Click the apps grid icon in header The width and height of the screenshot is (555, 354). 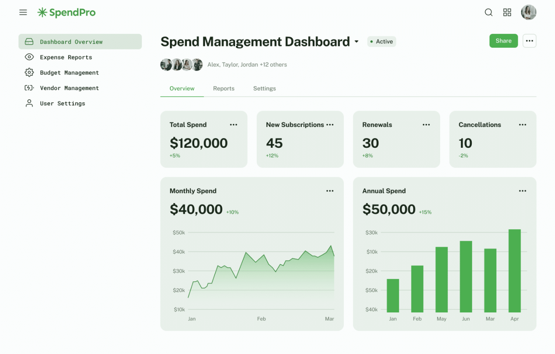[507, 12]
